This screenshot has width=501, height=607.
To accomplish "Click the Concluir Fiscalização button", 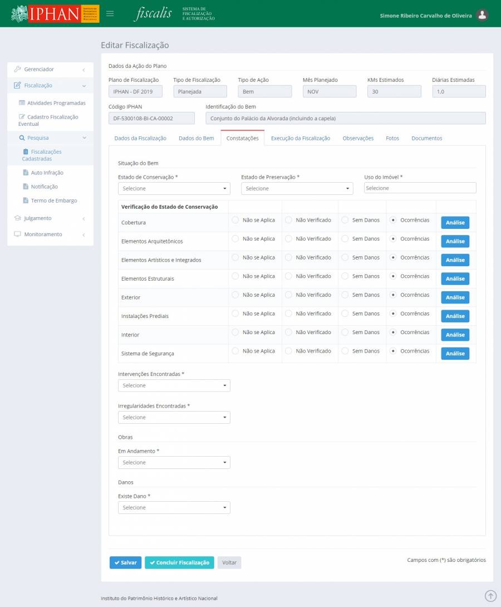I will pyautogui.click(x=179, y=562).
